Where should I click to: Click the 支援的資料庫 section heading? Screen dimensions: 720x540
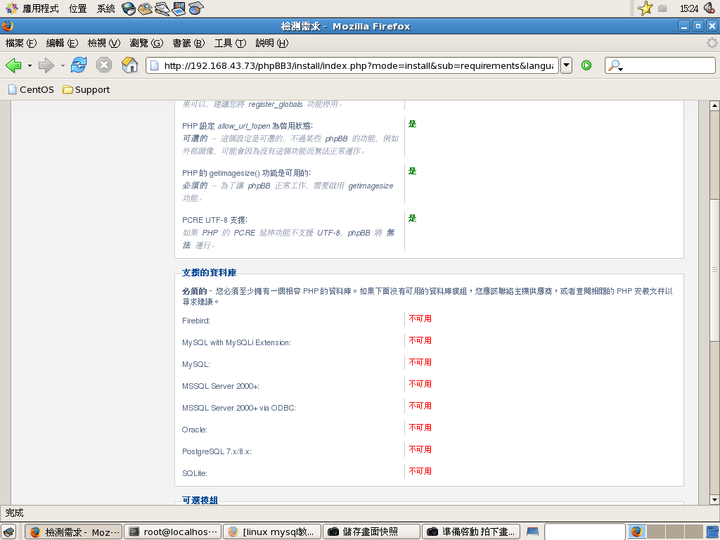[x=209, y=273]
